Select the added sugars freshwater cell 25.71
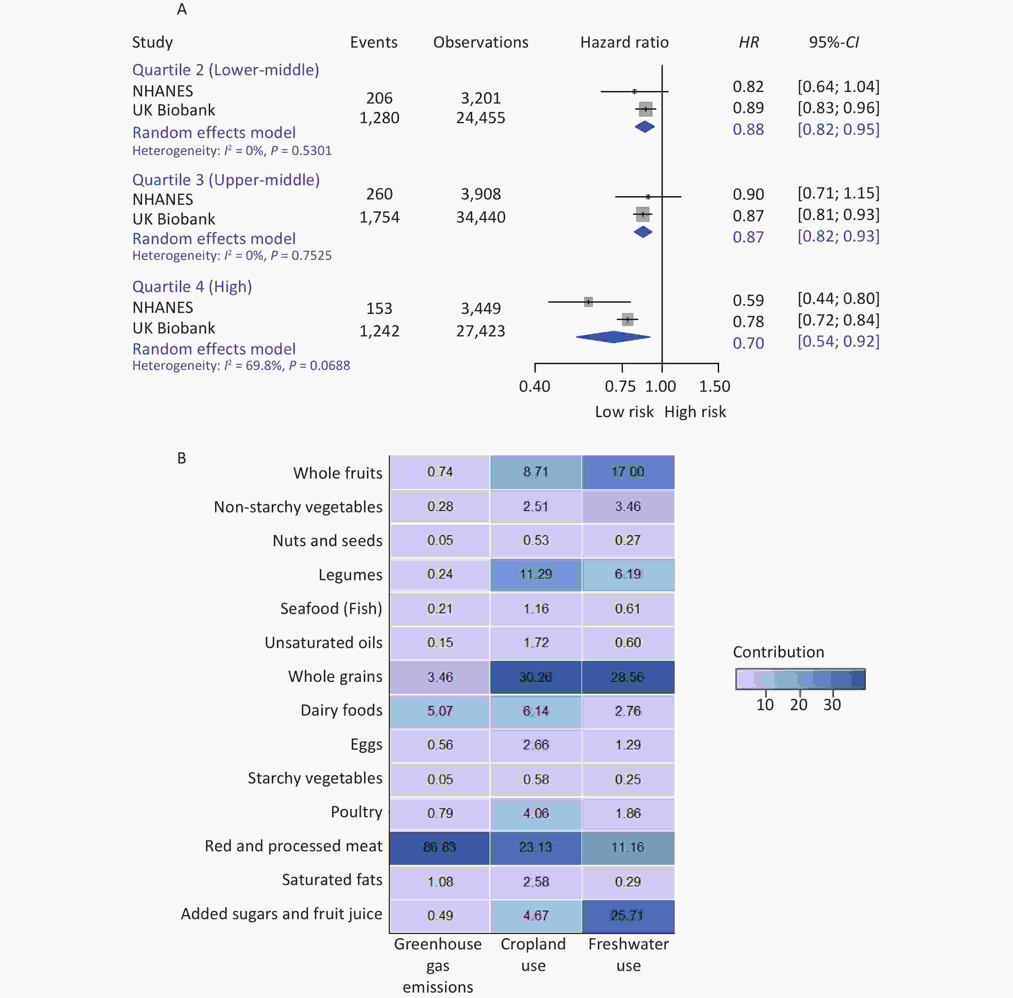Image resolution: width=1013 pixels, height=998 pixels. [x=628, y=916]
